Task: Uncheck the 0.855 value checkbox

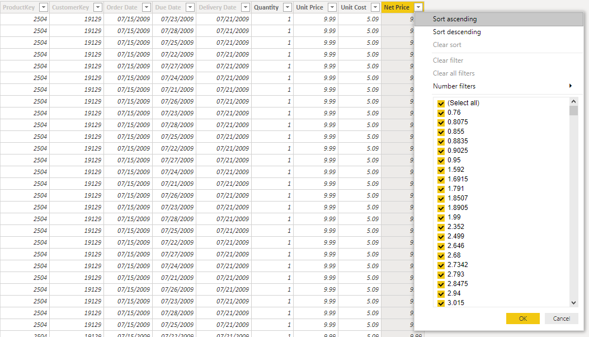Action: (x=441, y=132)
